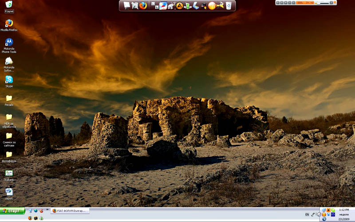Expand quick launch overflow chevron
355x222 pixels.
coord(47,210)
